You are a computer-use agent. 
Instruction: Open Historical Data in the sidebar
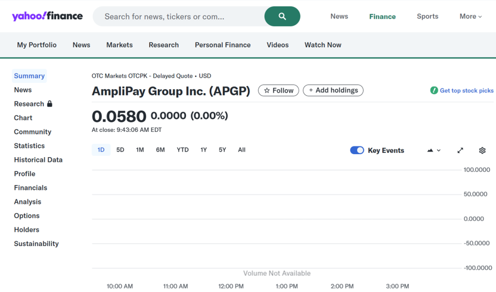click(x=38, y=160)
